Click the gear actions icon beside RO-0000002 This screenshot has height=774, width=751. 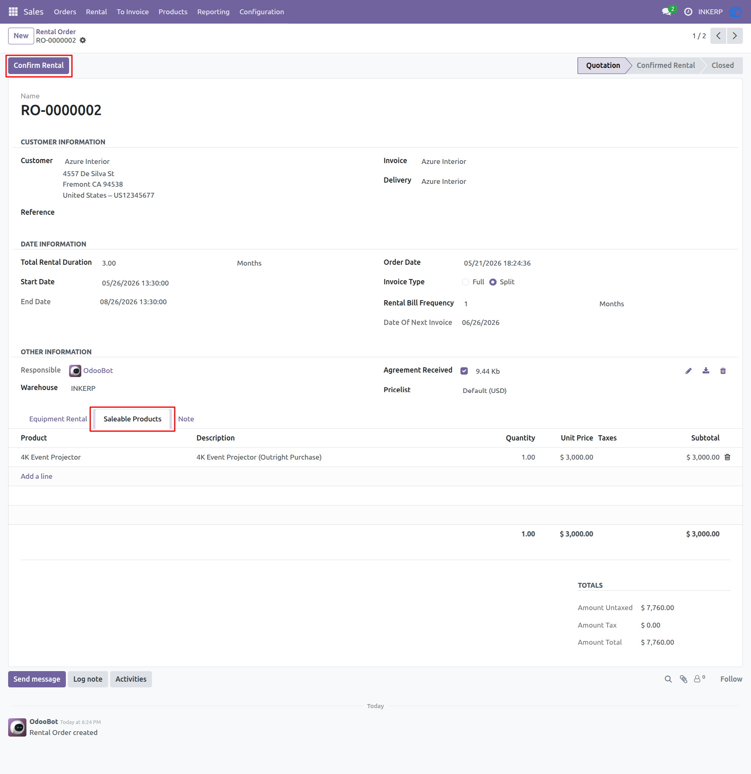coord(83,40)
